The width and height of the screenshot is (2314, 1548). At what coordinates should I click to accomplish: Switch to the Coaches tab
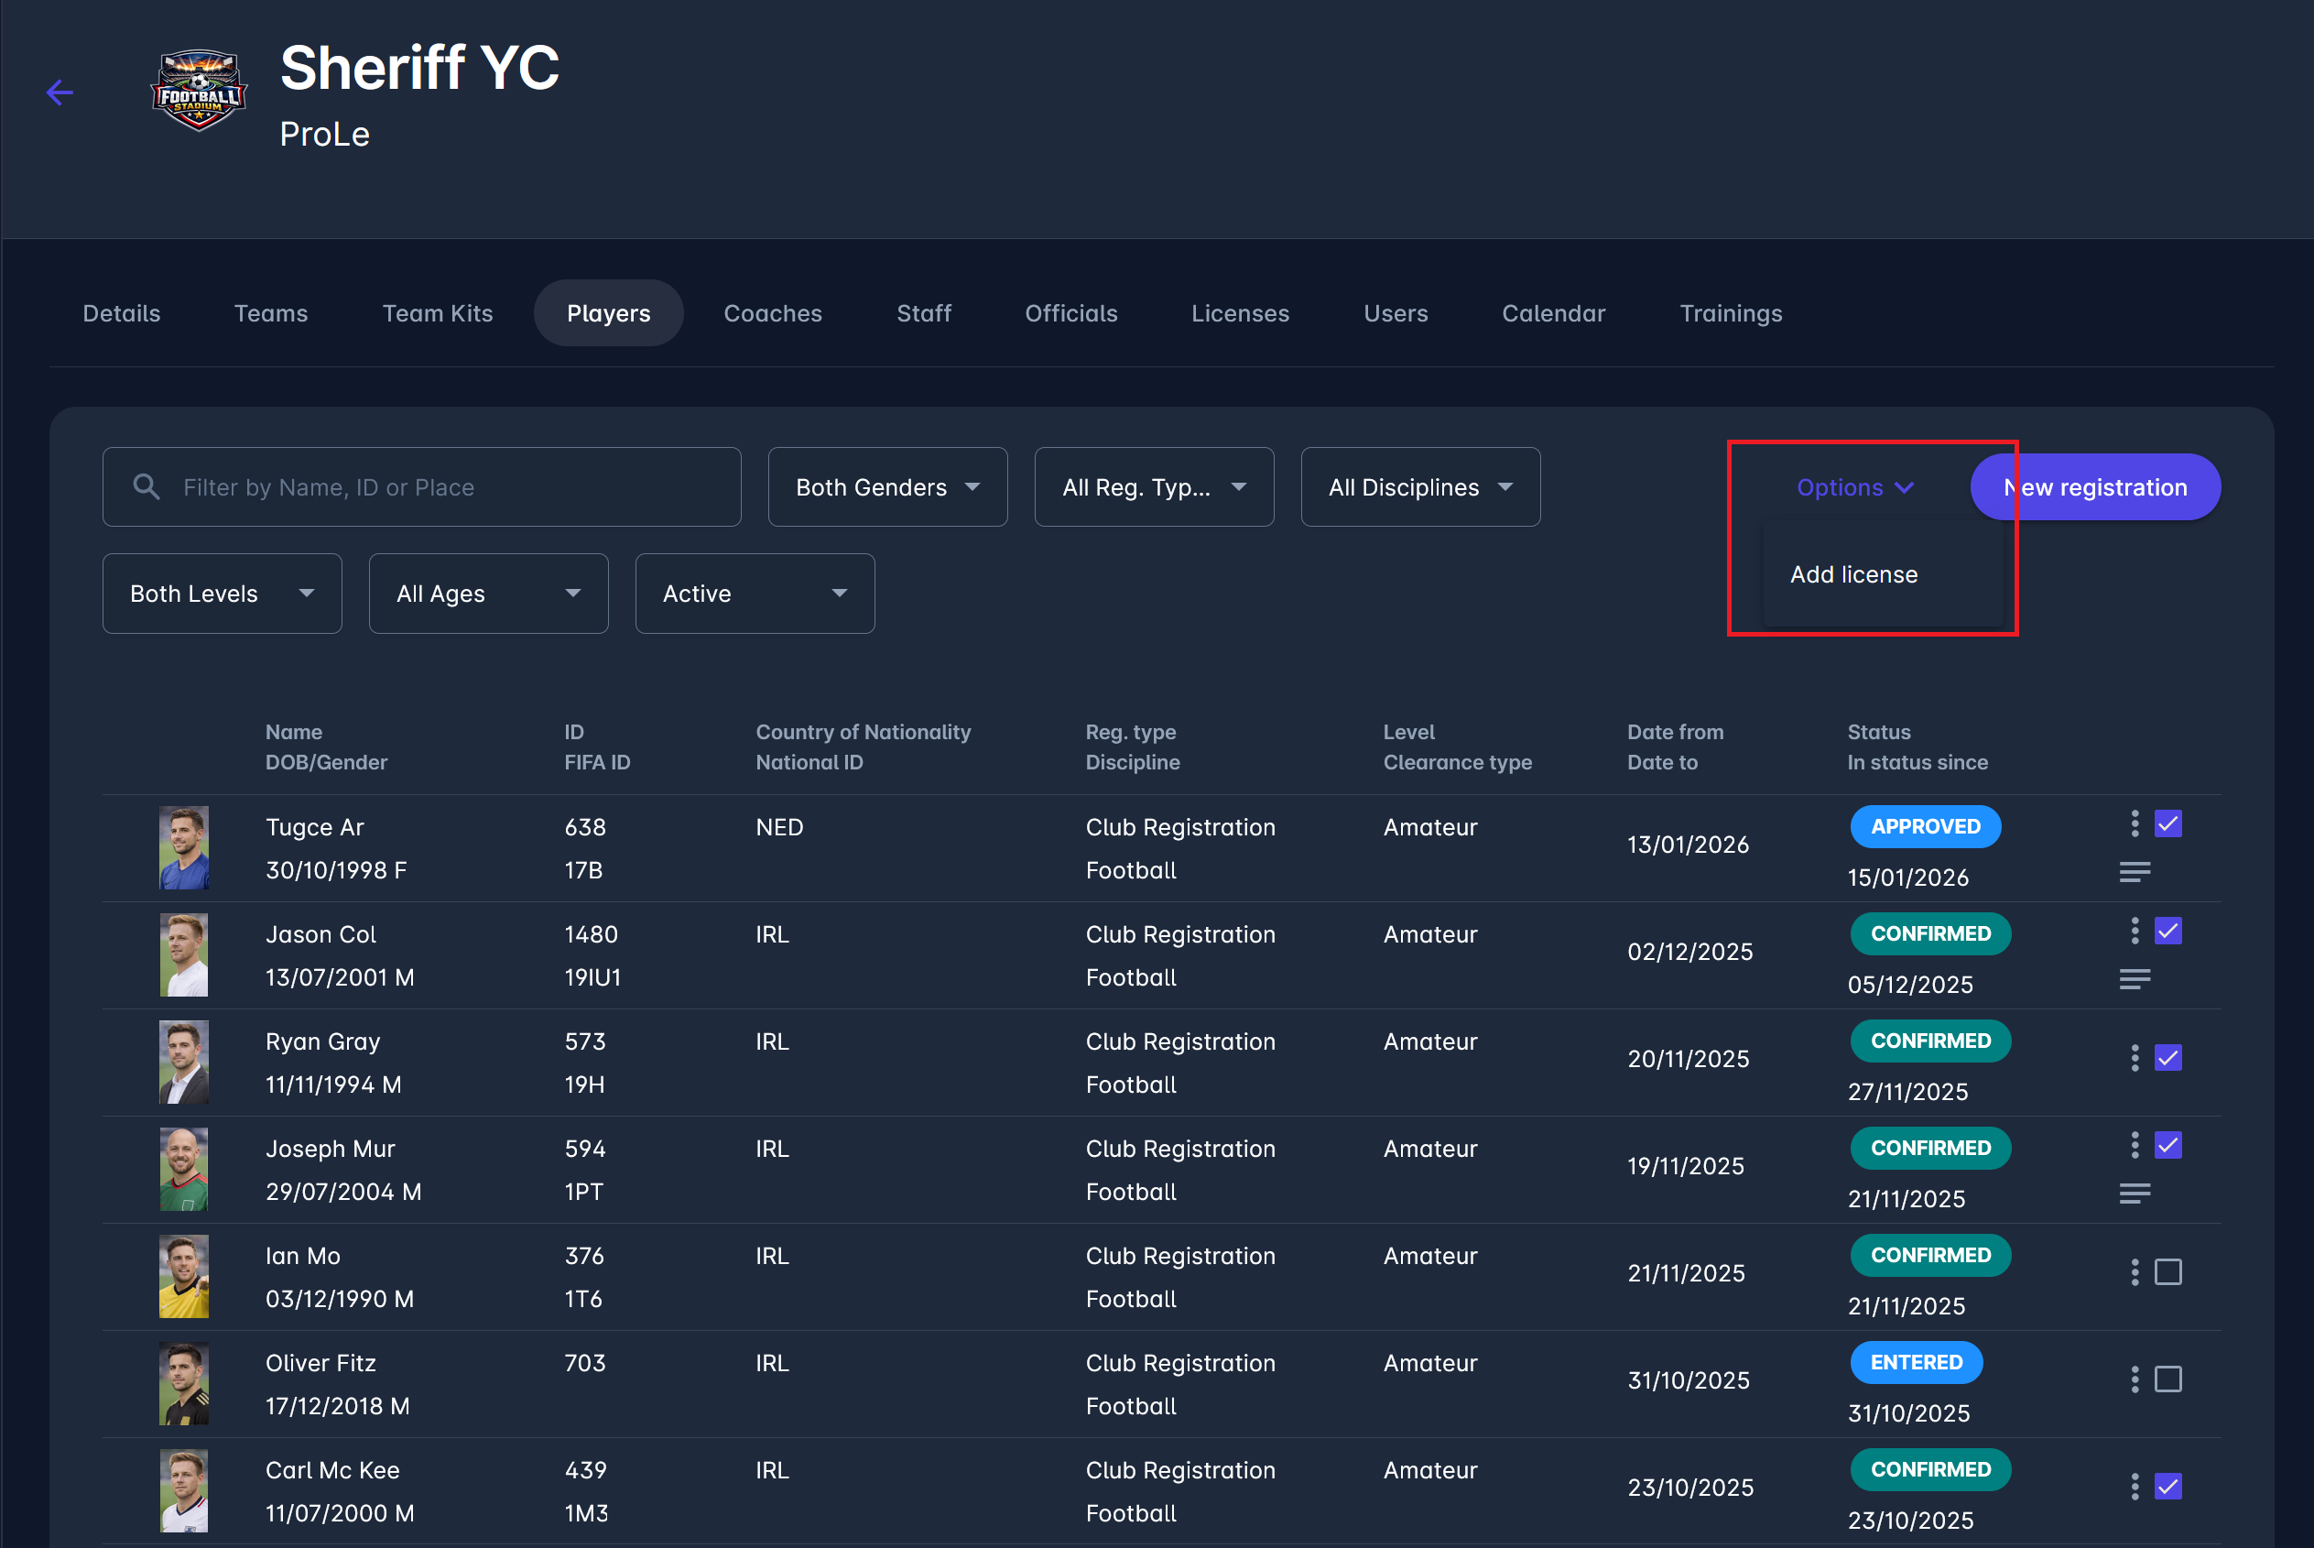773,313
